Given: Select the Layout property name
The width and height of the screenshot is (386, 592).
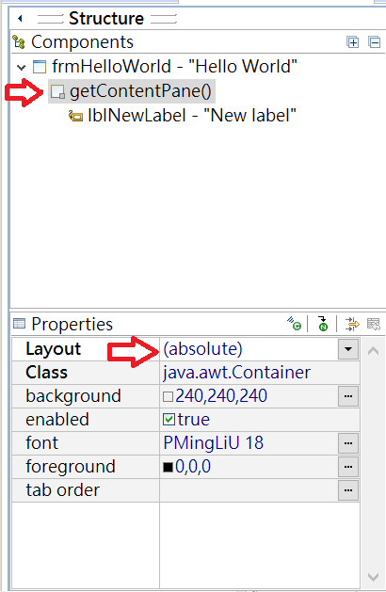Looking at the screenshot, I should [x=54, y=349].
